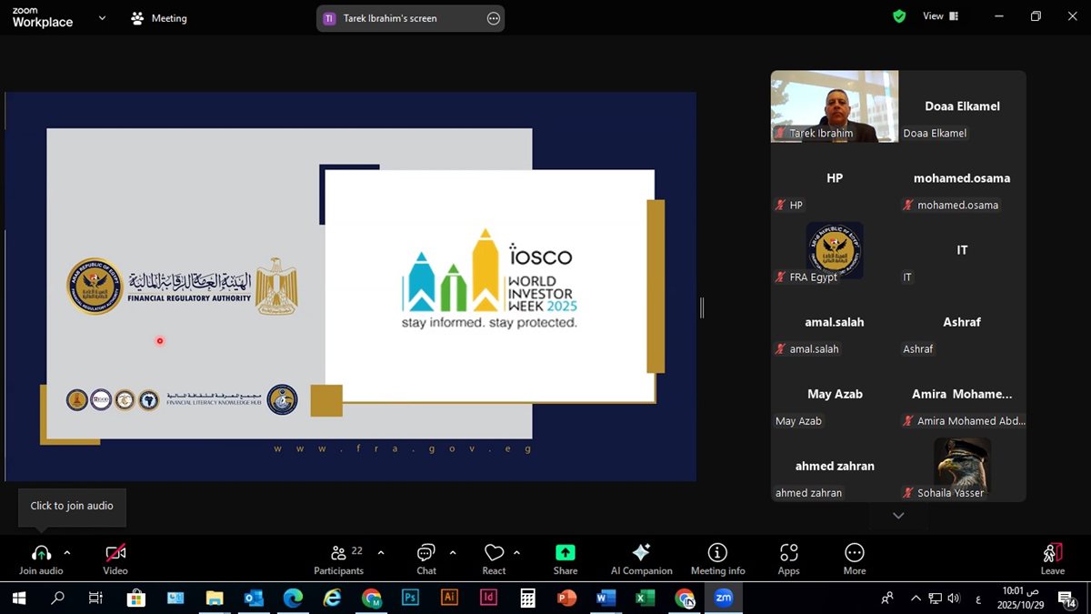Screen dimensions: 1091x614
Task: Leave the meeting
Action: pos(1052,558)
